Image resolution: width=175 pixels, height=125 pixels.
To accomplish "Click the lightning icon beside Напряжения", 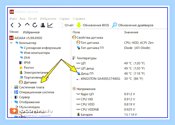I will point(74,89).
